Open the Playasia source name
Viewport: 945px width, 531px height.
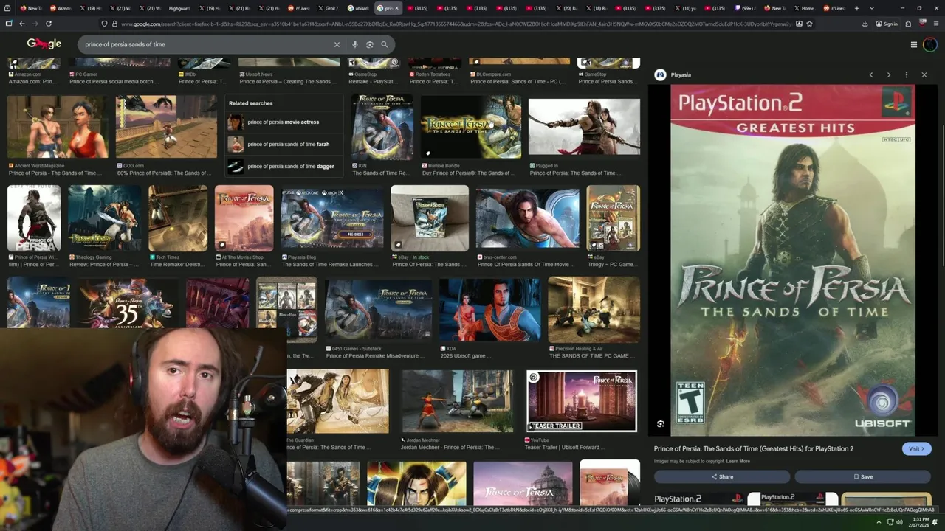pyautogui.click(x=681, y=74)
